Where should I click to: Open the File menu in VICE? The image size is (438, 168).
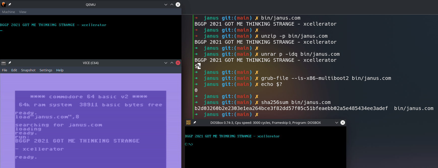click(5, 70)
